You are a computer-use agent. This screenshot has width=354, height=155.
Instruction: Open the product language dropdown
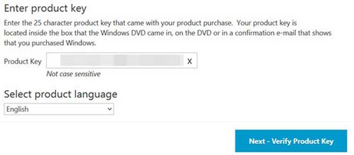click(x=59, y=109)
